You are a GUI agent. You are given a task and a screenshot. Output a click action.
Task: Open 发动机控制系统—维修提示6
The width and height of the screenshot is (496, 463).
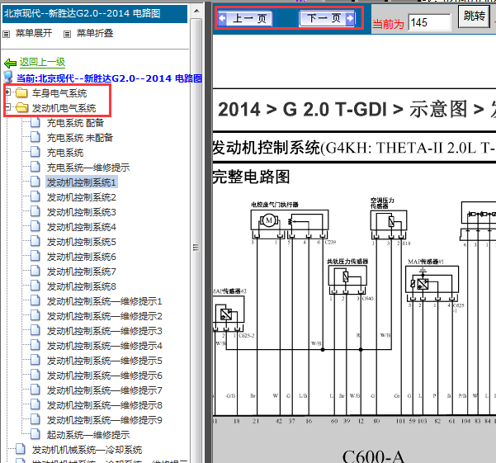point(104,376)
